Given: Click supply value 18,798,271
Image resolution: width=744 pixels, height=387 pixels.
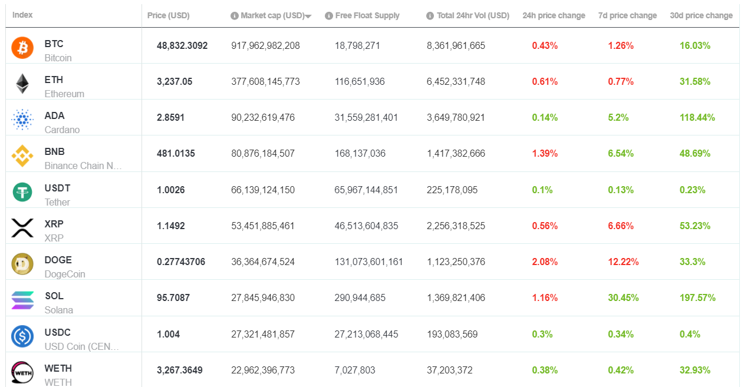Looking at the screenshot, I should tap(357, 45).
